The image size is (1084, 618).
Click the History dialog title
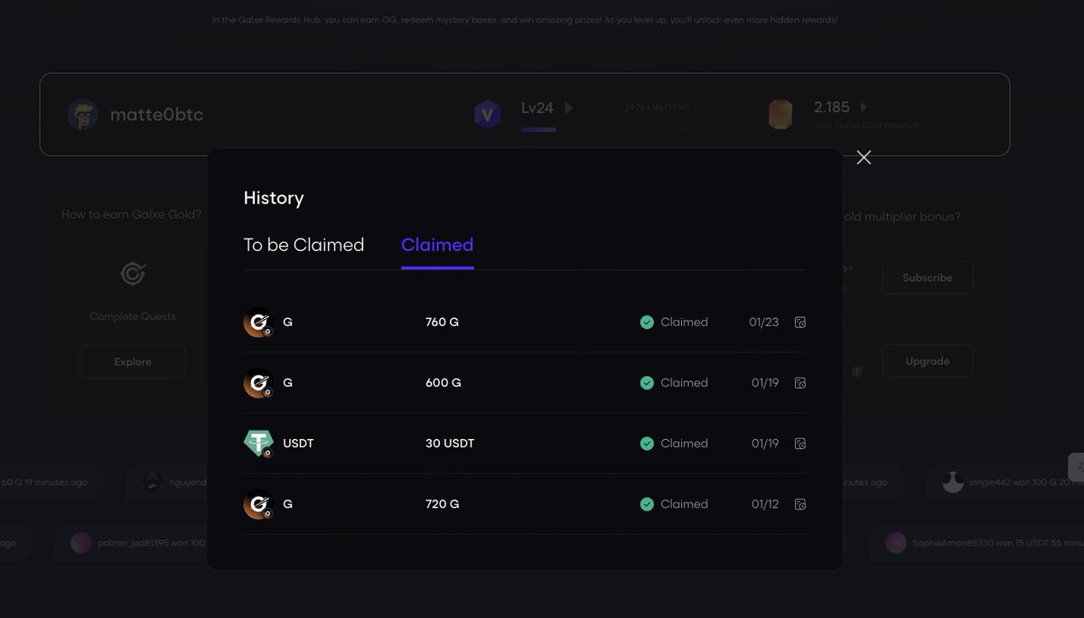coord(274,198)
